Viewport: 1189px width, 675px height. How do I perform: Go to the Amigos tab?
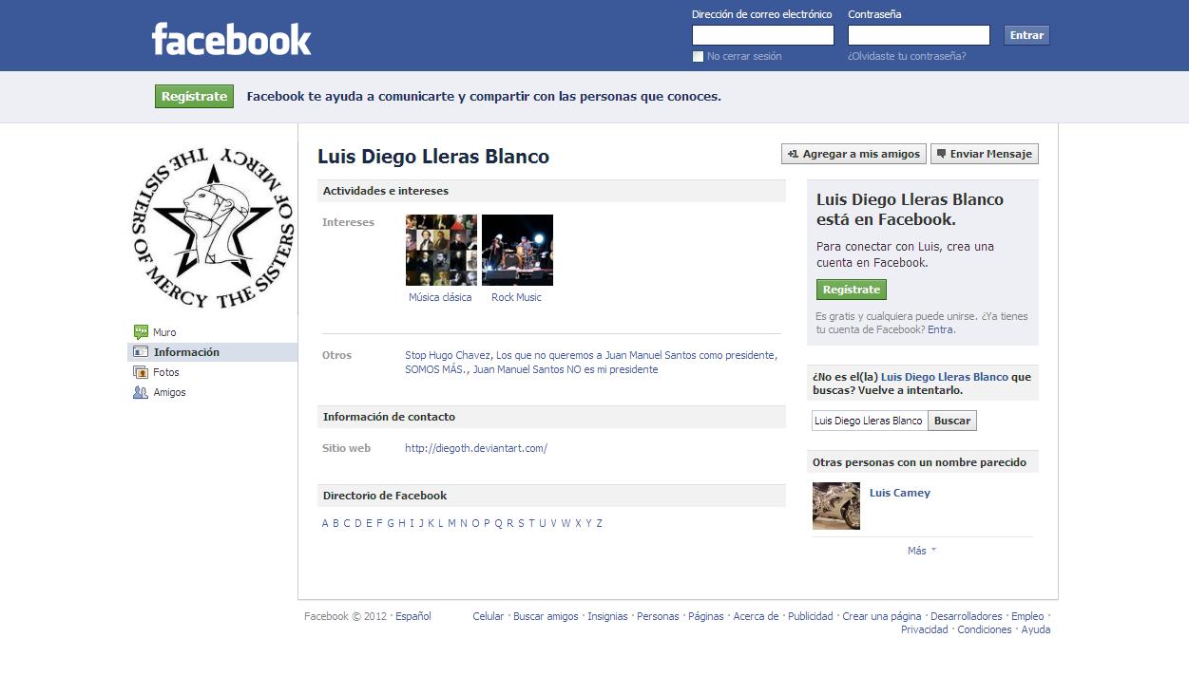click(170, 392)
